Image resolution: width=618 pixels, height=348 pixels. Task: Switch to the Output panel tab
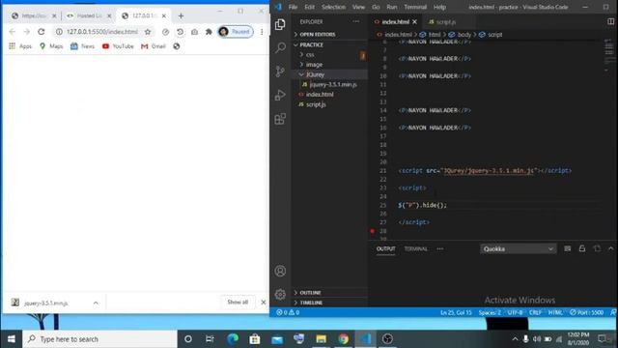click(x=385, y=249)
